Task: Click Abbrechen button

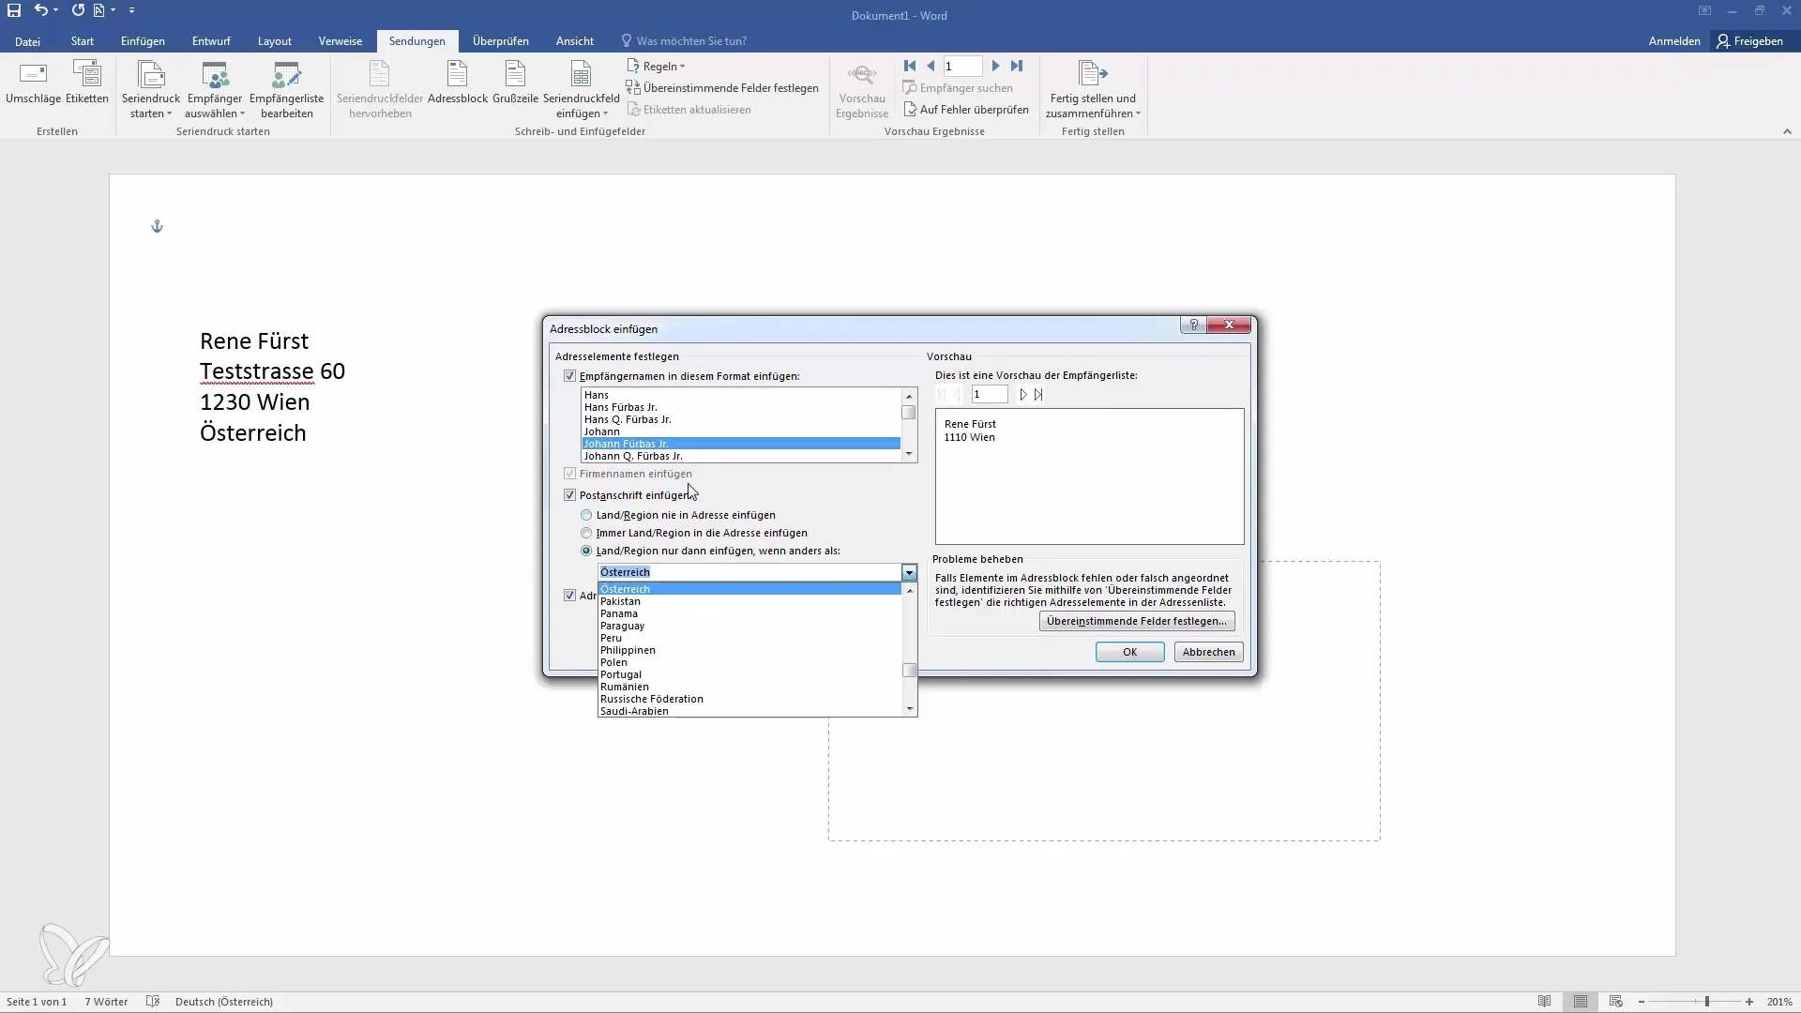Action: (x=1208, y=652)
